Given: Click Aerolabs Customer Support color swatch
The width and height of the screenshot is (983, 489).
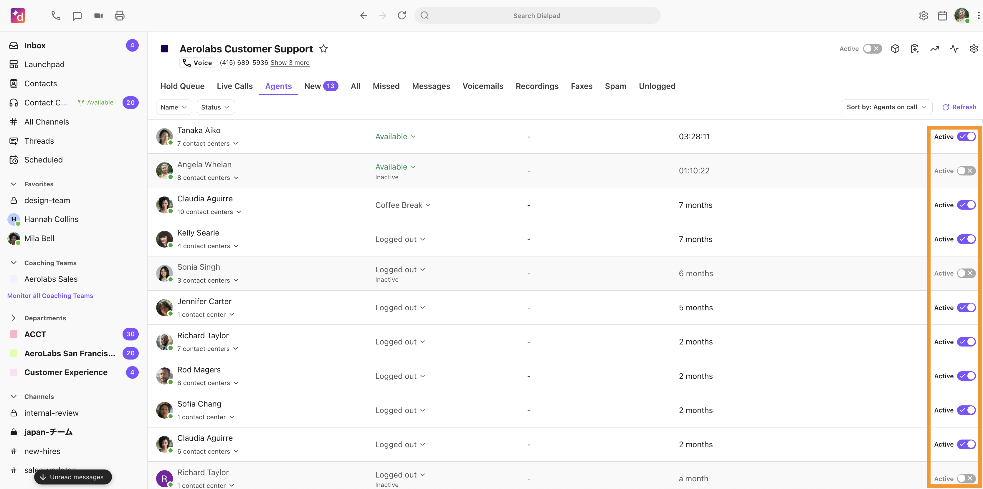Looking at the screenshot, I should (x=164, y=49).
